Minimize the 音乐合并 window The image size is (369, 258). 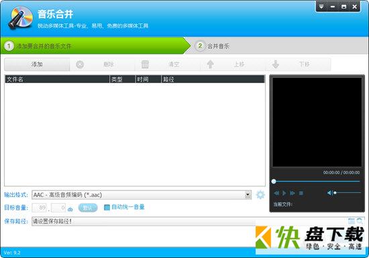(x=333, y=7)
